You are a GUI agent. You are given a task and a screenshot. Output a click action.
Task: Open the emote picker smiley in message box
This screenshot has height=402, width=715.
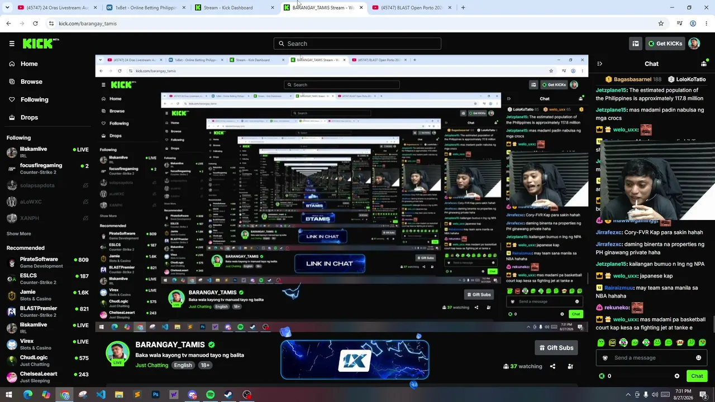click(x=698, y=358)
